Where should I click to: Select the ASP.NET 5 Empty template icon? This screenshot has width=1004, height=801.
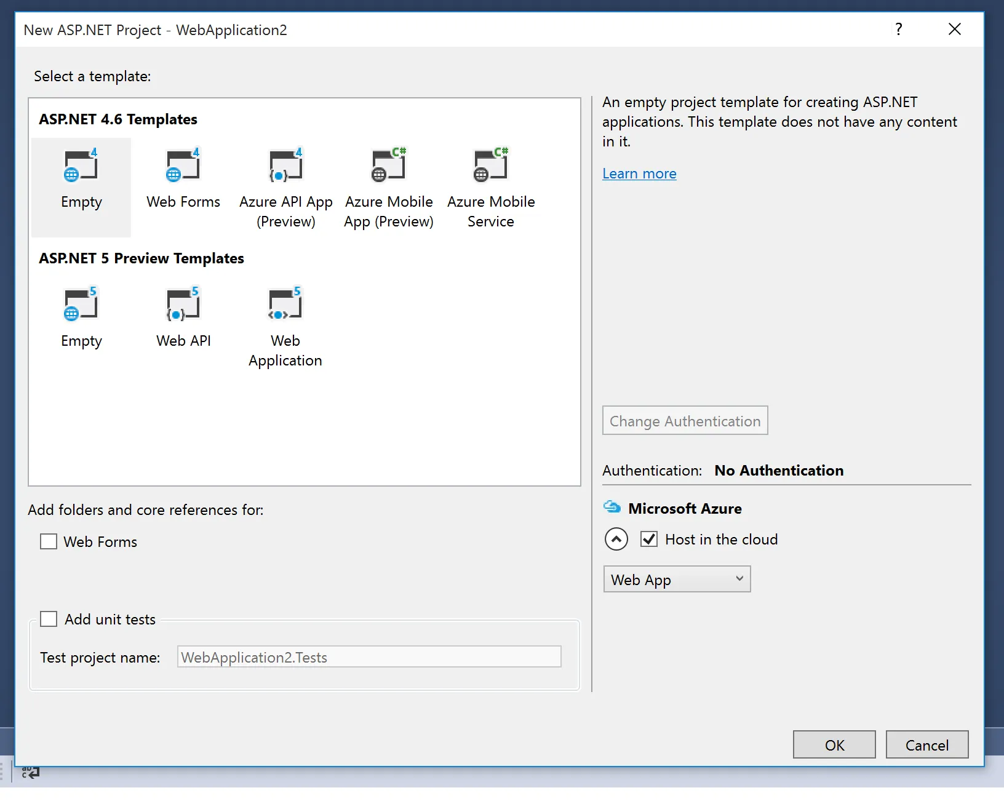[81, 304]
